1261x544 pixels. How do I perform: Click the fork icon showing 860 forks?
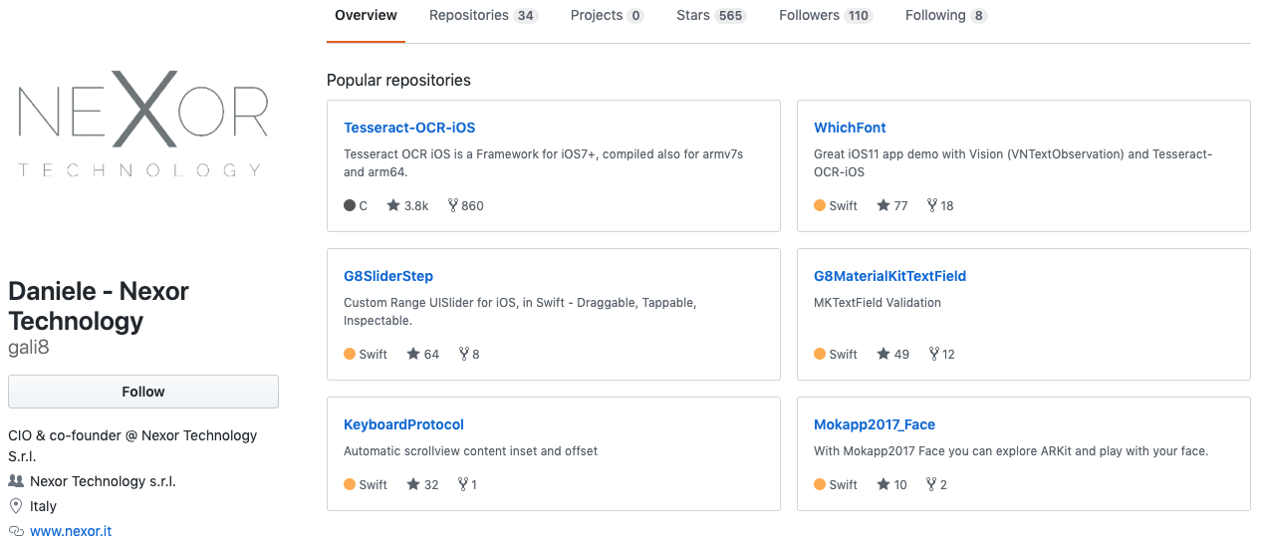coord(453,205)
